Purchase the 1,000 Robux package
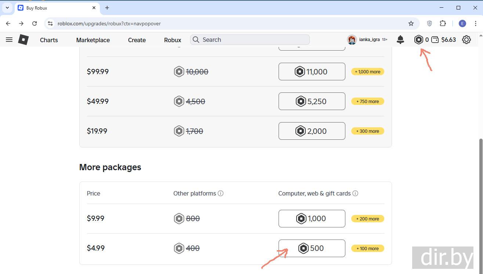Screen dimensions: 483x274 click(312, 219)
